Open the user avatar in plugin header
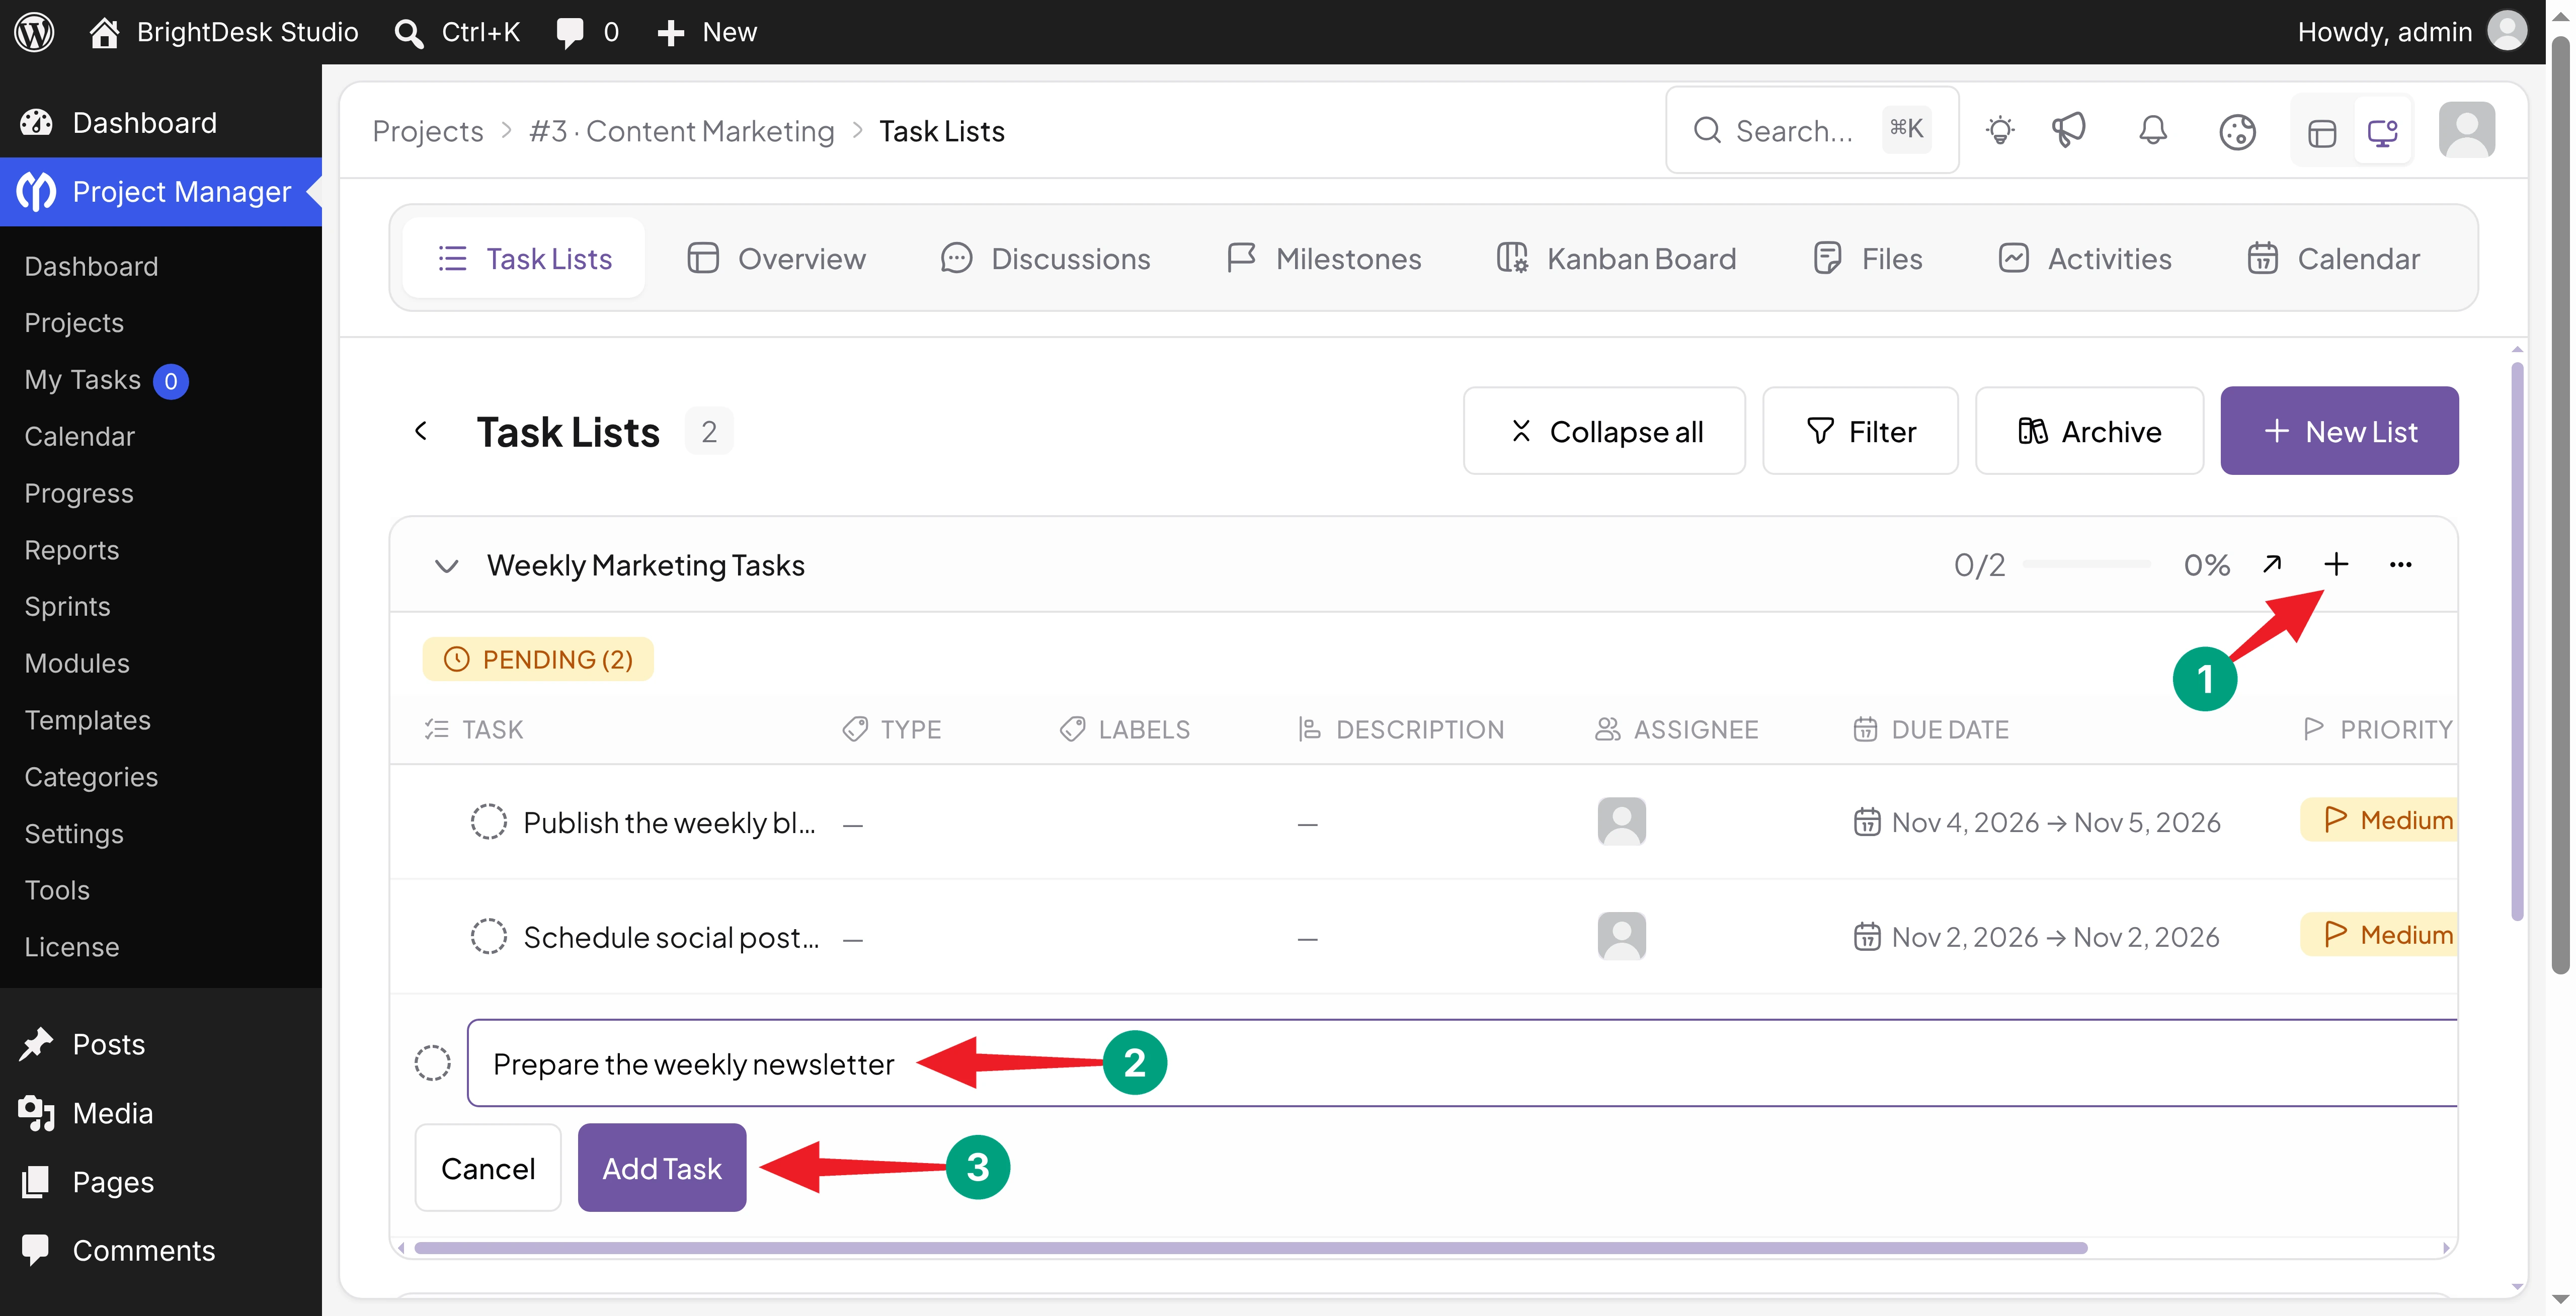 [2466, 130]
